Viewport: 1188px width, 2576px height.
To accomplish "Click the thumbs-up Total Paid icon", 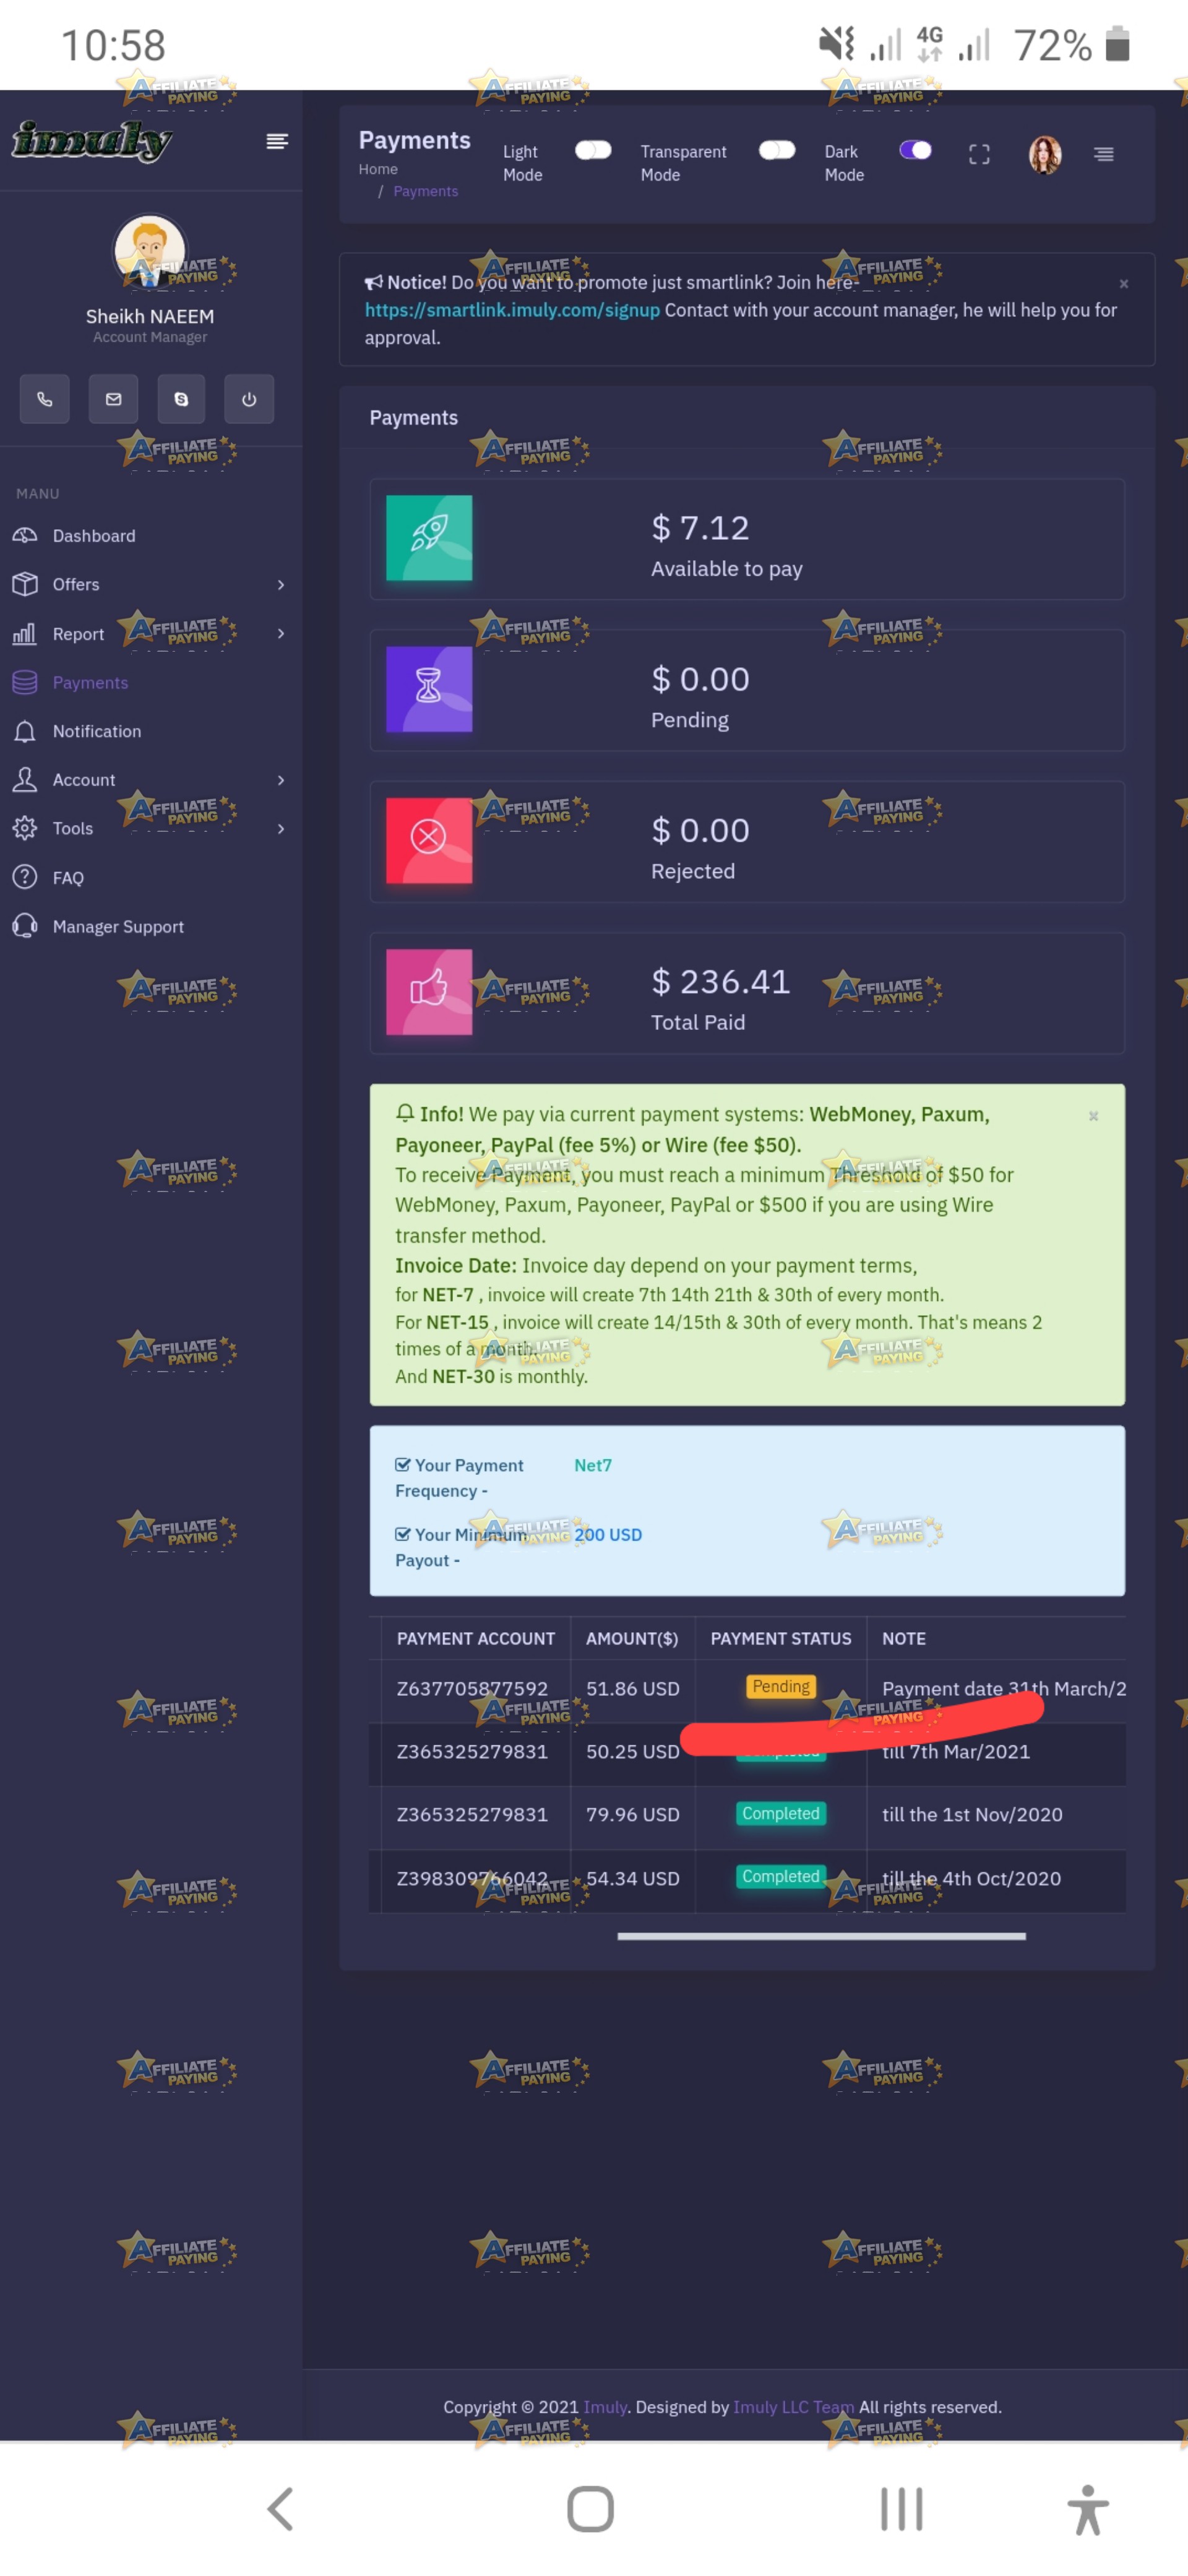I will [x=429, y=991].
